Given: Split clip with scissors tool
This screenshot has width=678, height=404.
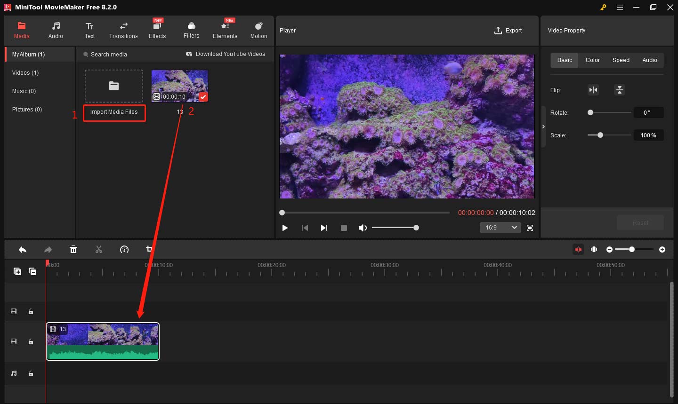Looking at the screenshot, I should pyautogui.click(x=99, y=250).
